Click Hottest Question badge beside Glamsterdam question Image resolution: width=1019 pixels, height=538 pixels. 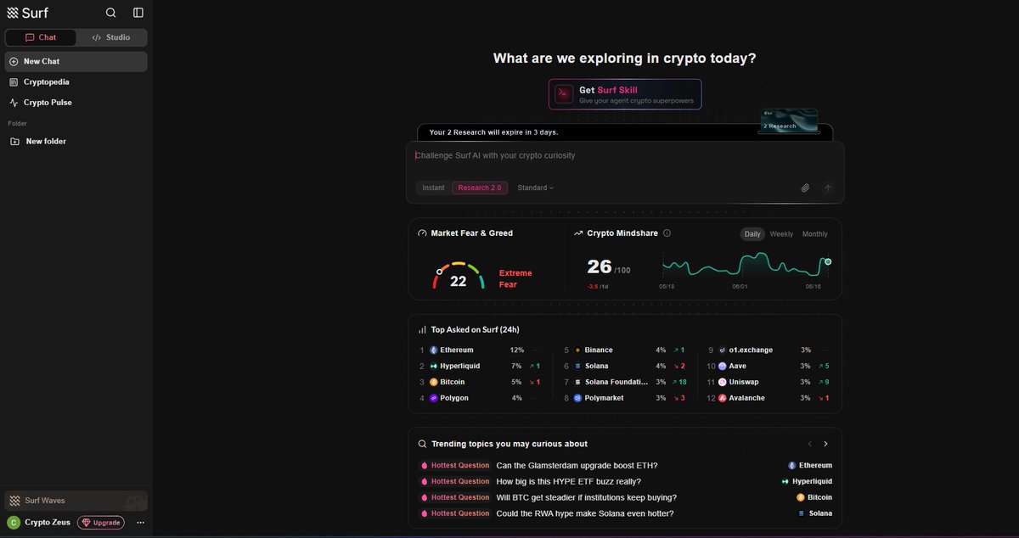click(455, 466)
